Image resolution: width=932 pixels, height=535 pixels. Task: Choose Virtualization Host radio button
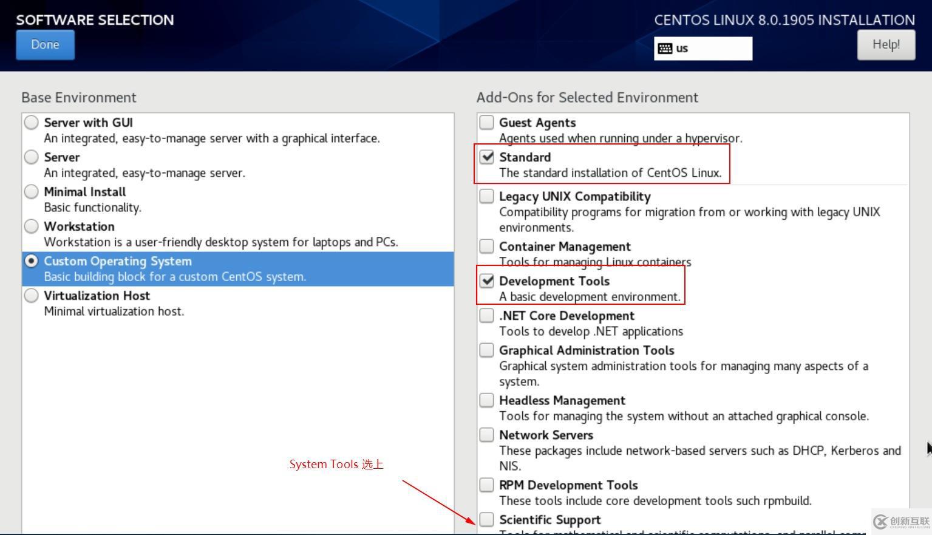(x=31, y=296)
